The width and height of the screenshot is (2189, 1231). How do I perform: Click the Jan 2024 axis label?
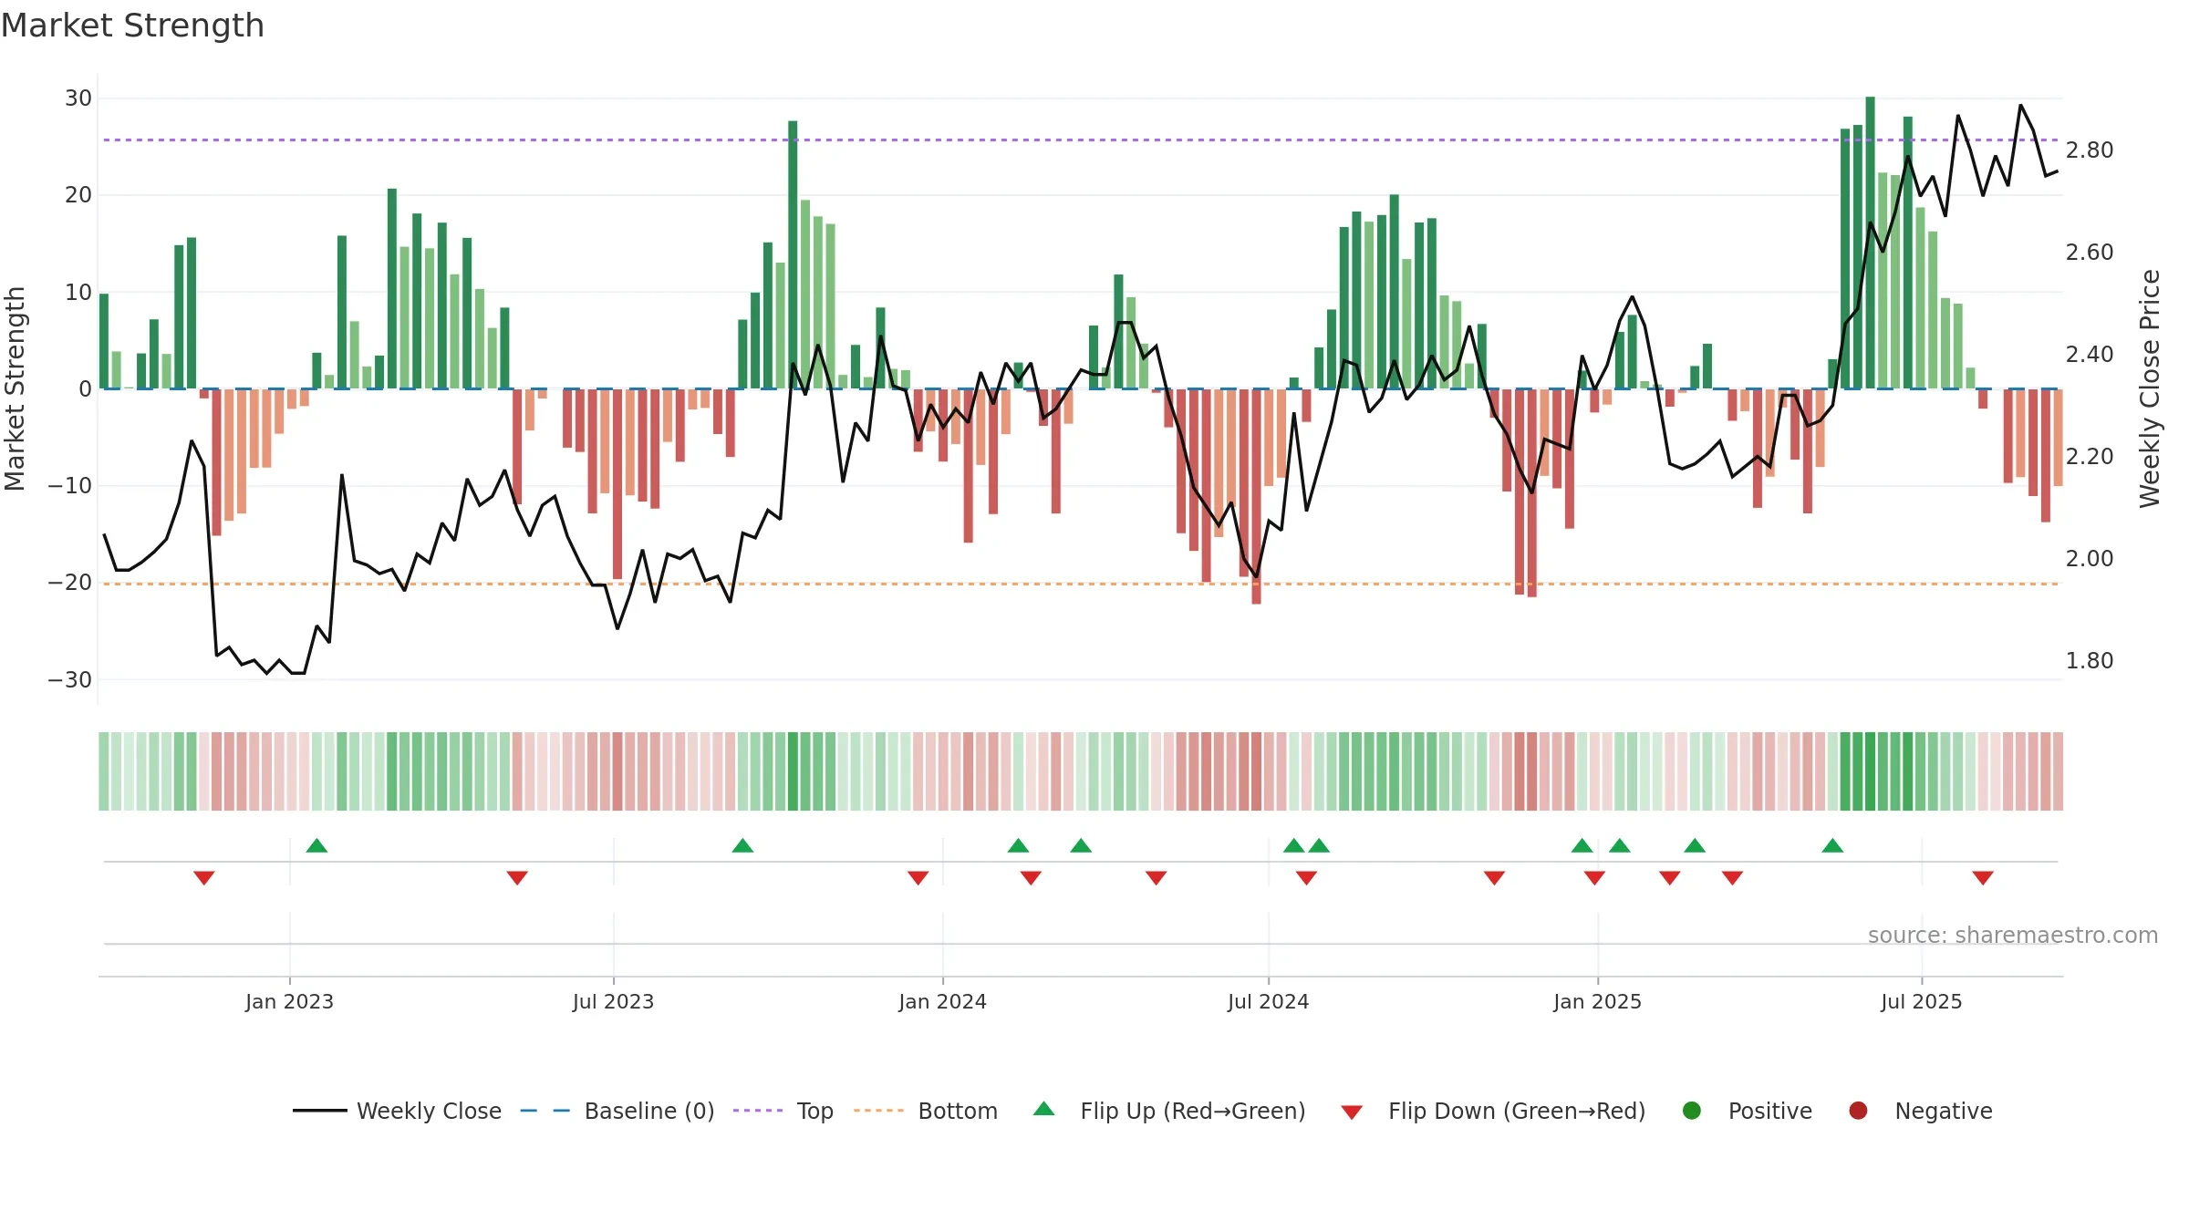942,1002
